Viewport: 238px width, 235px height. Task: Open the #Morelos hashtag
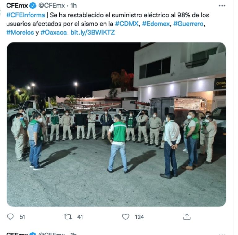point(20,33)
